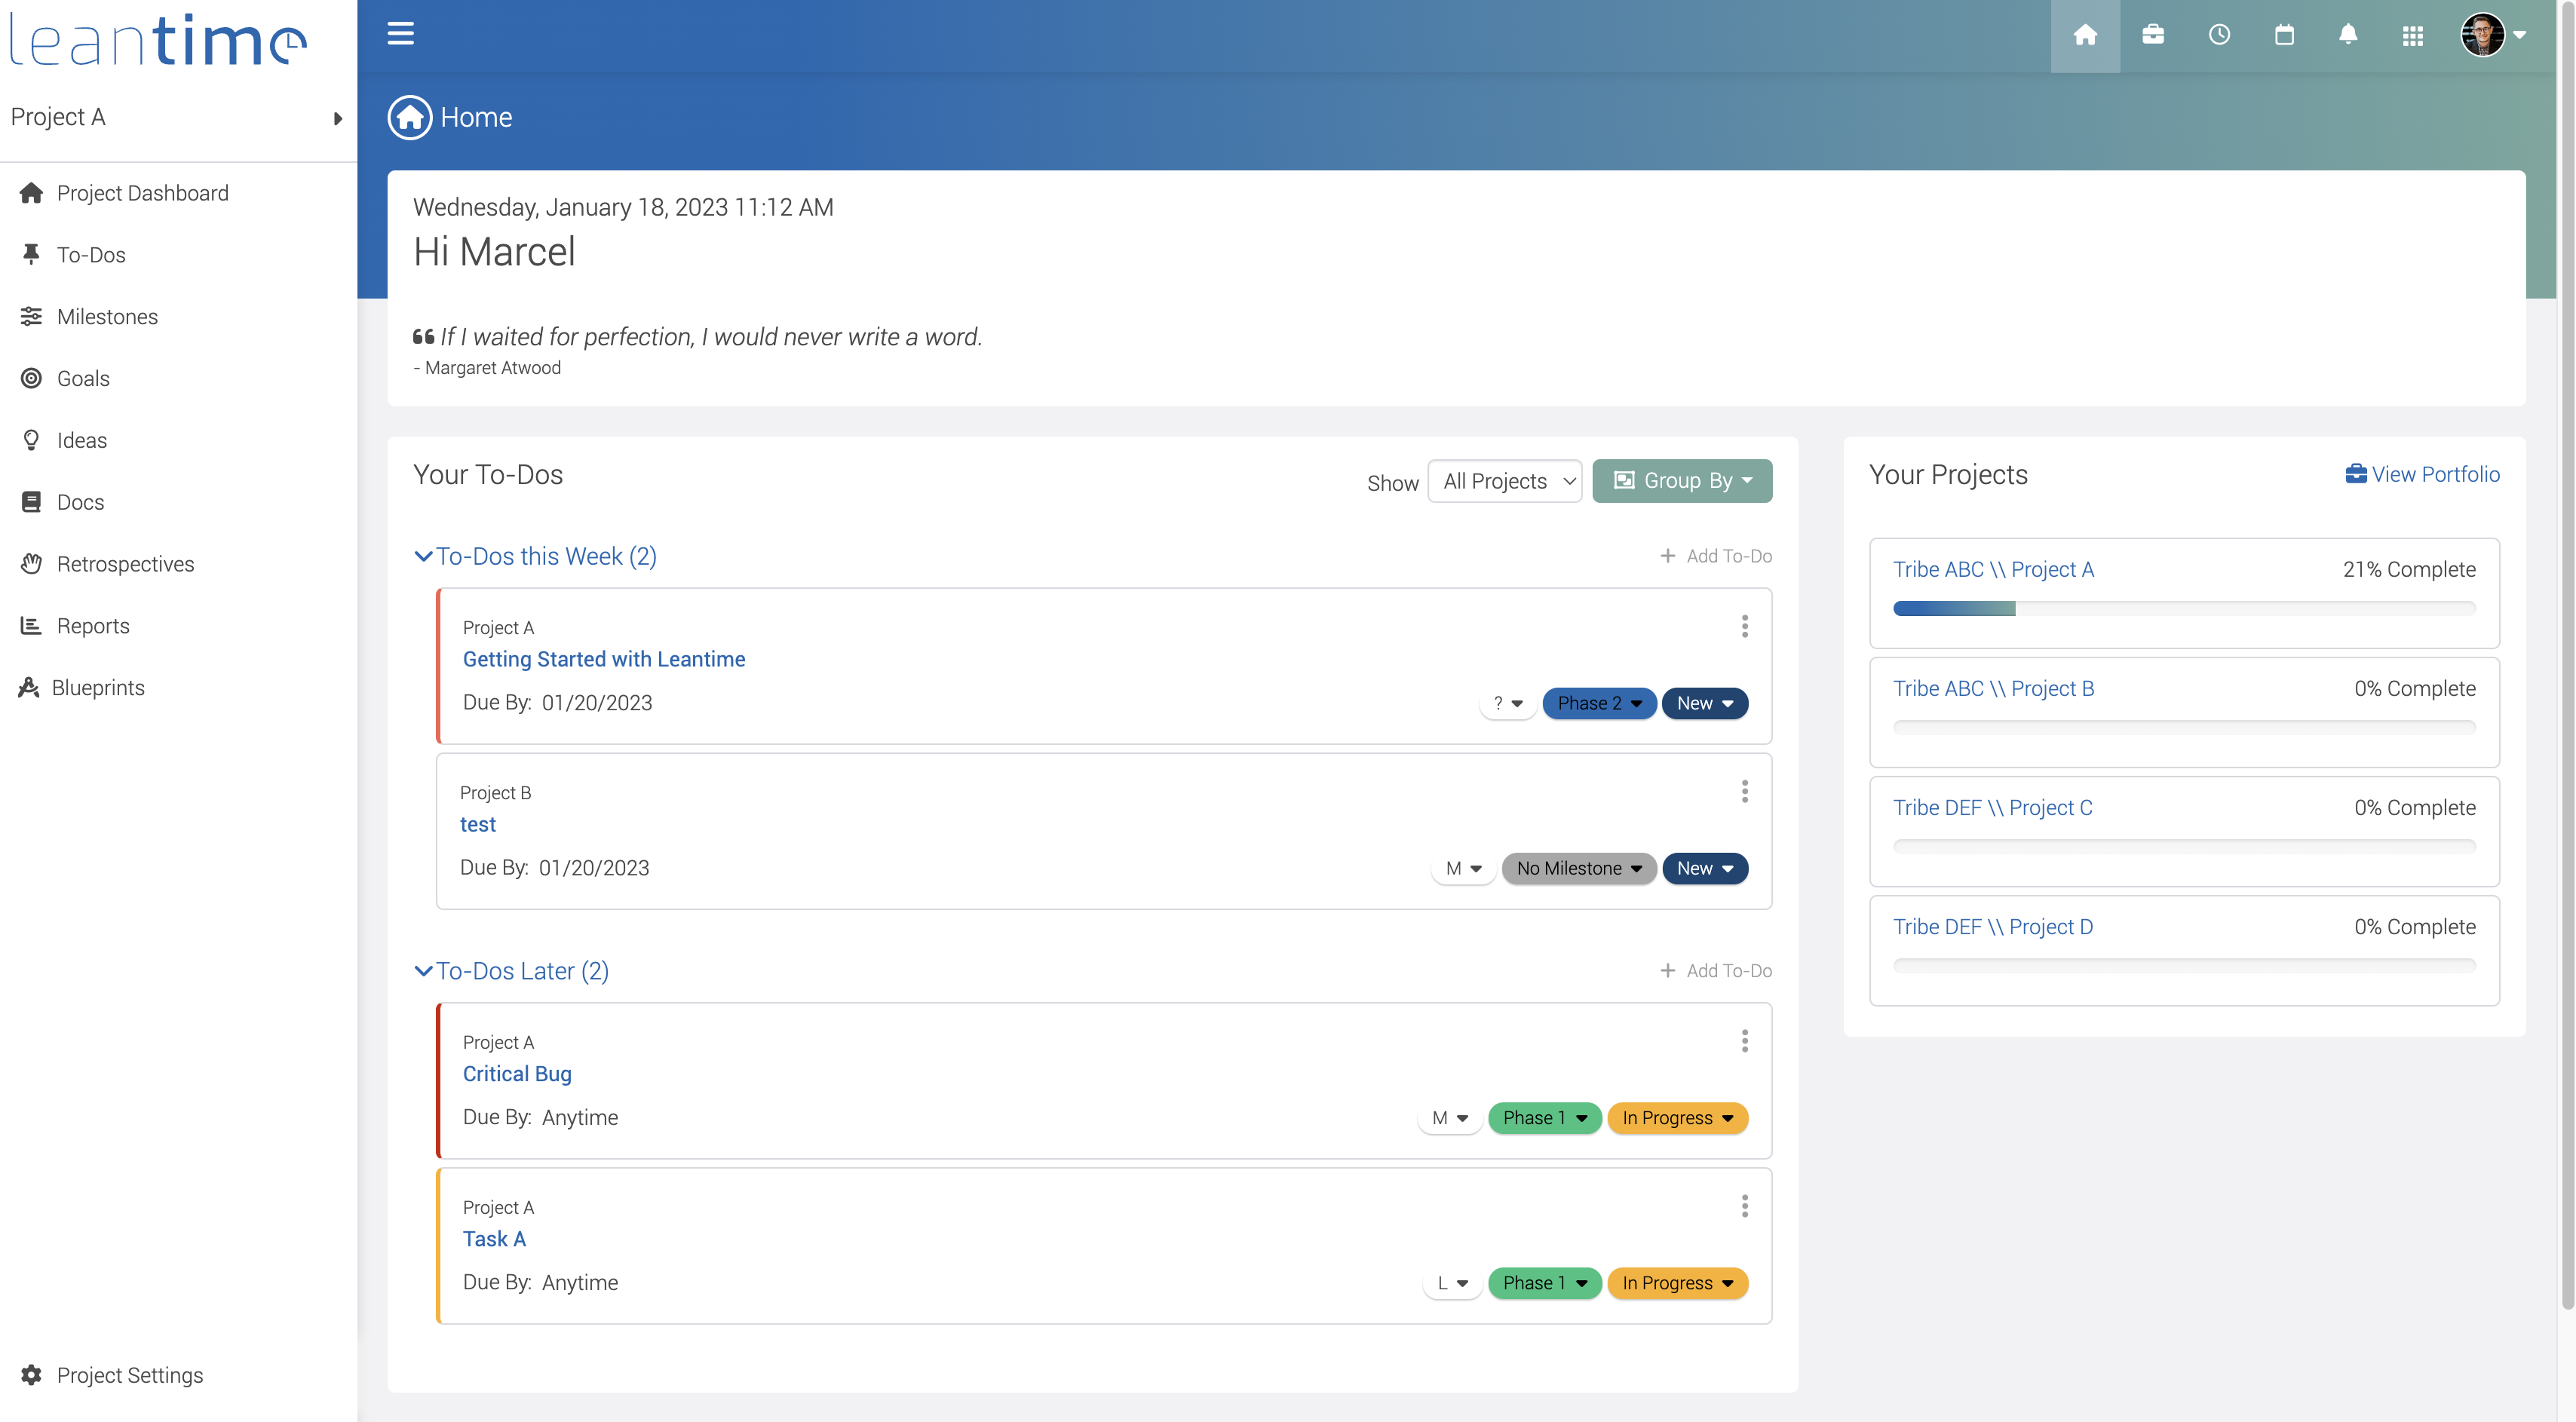Open the In Progress status dropdown on Task A
The height and width of the screenshot is (1422, 2576).
(1677, 1283)
